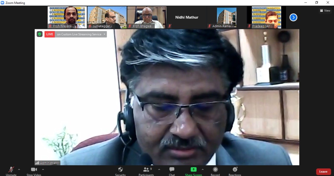Expand the Participants options arrow
The height and width of the screenshot is (176, 334).
coord(159,169)
